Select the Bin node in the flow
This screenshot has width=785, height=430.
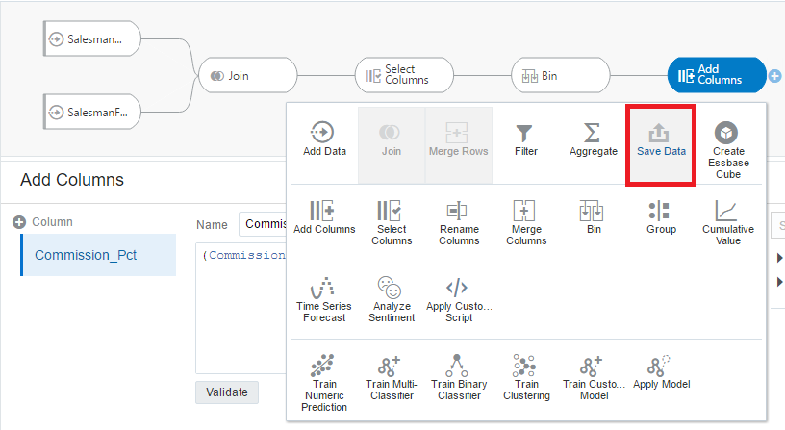tap(560, 75)
